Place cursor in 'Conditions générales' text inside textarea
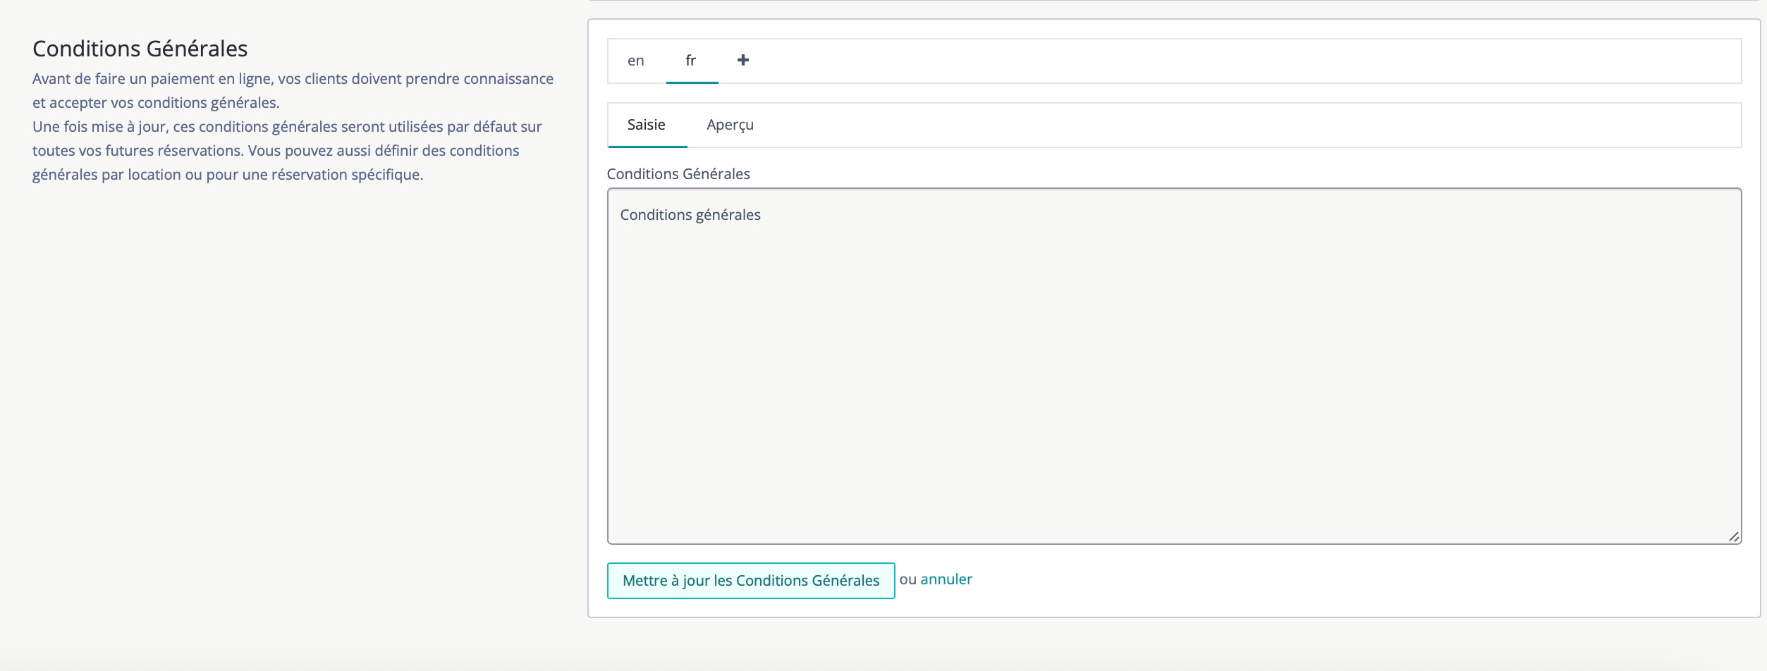Image resolution: width=1767 pixels, height=671 pixels. click(x=690, y=215)
